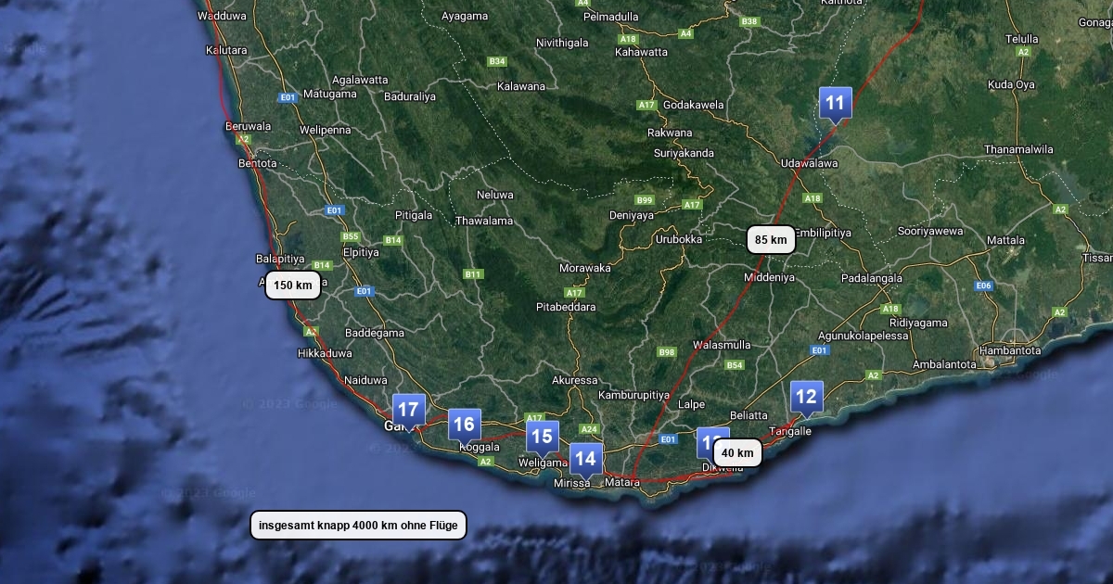Click the Bentota town label
Screen dimensions: 1113x584
pos(258,163)
